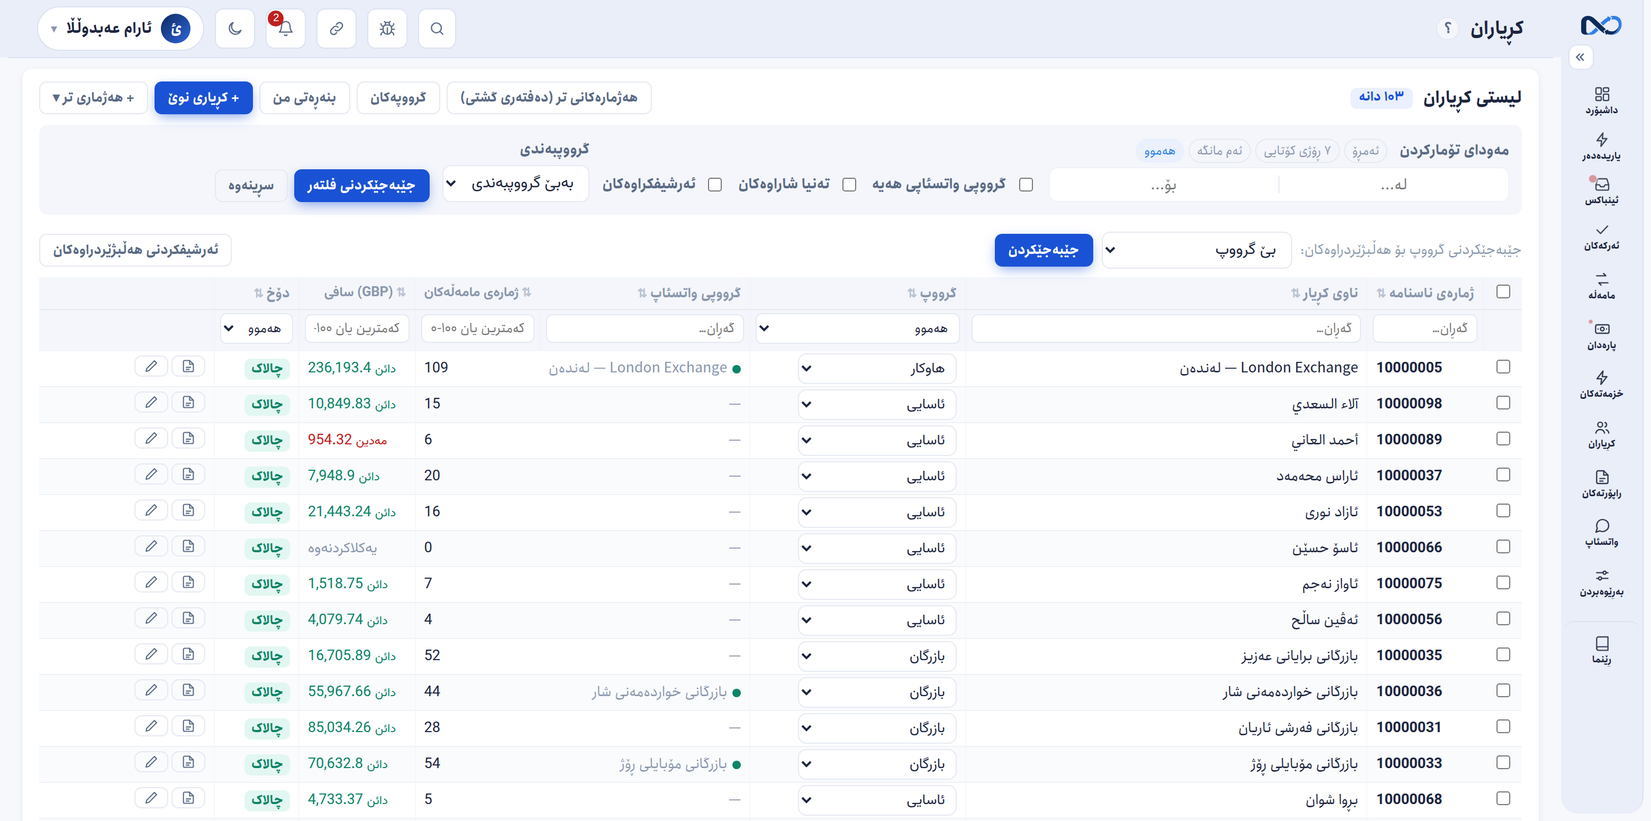The height and width of the screenshot is (821, 1651).
Task: Open group dropdown هاوکار for London Exchange row
Action: coord(876,368)
